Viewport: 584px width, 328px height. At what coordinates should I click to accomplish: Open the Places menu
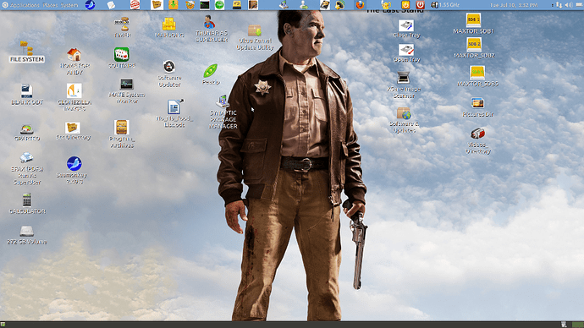pos(50,5)
